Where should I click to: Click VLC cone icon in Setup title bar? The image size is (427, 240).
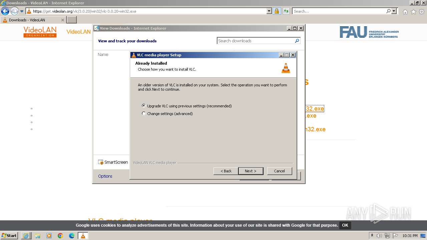(134, 55)
